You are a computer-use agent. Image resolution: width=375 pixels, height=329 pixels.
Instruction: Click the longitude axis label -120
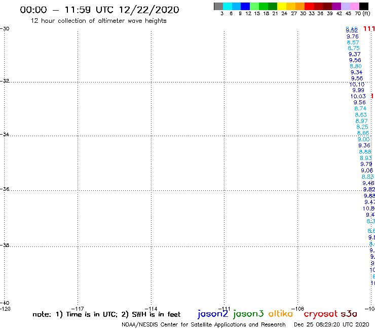(5, 309)
